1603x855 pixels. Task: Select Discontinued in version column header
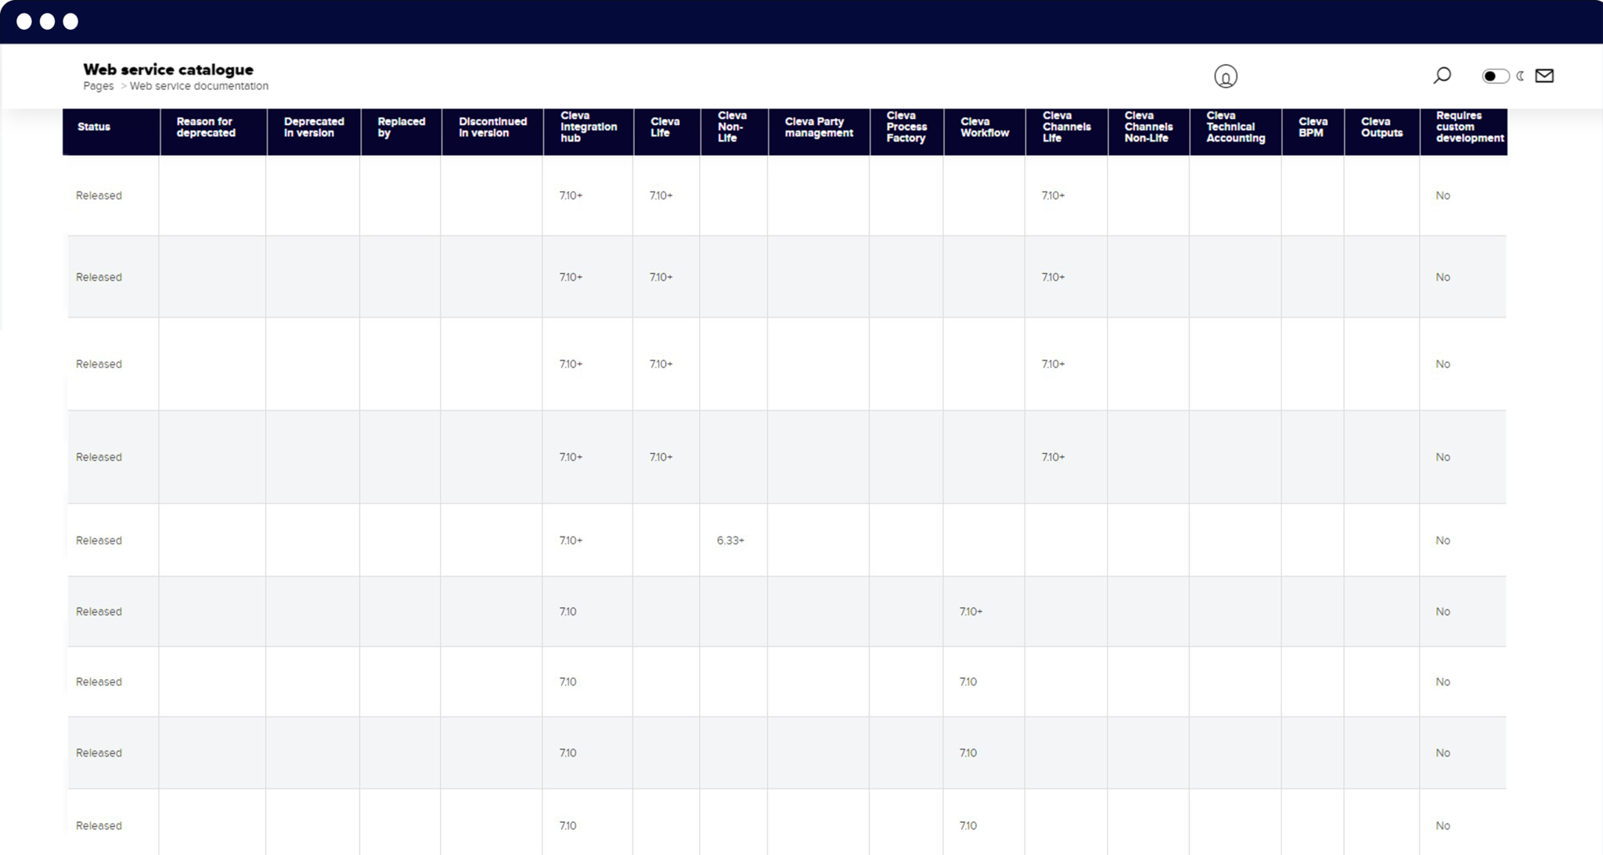493,127
